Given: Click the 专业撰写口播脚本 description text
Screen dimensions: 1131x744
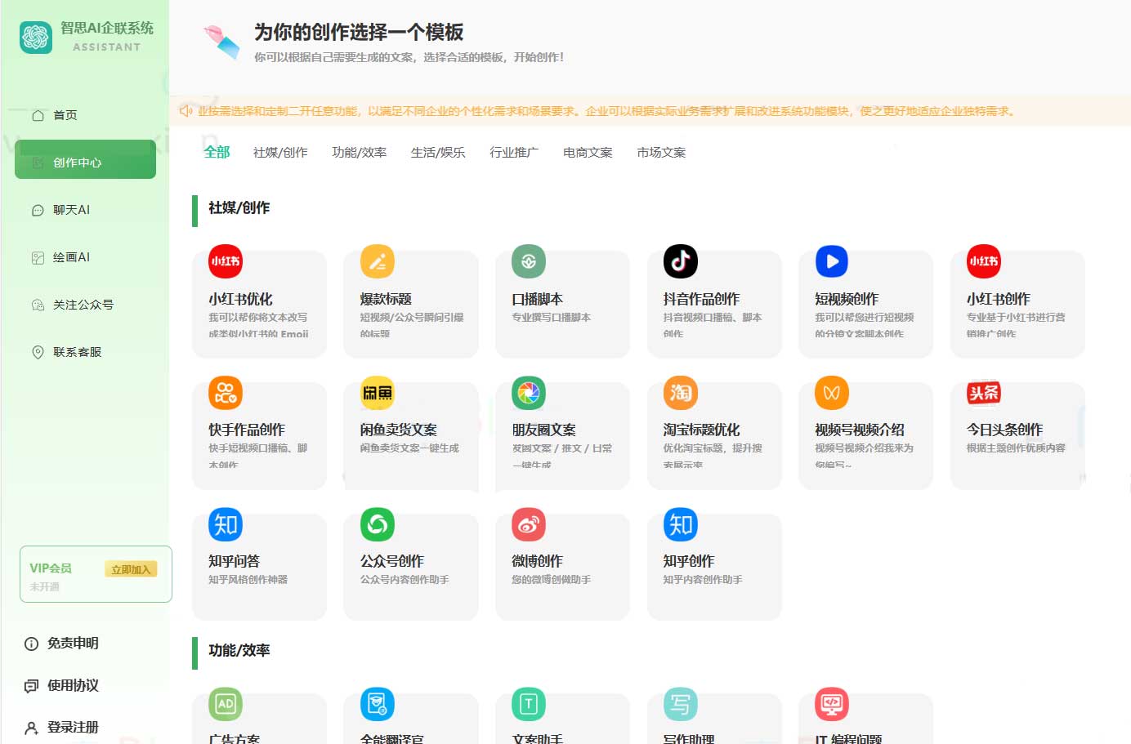Looking at the screenshot, I should pos(551,318).
